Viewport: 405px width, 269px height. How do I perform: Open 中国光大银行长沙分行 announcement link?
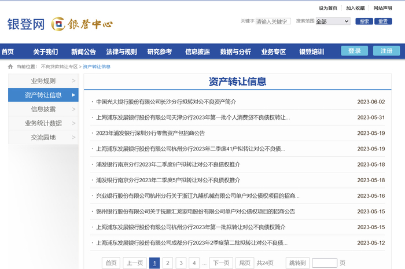point(166,102)
